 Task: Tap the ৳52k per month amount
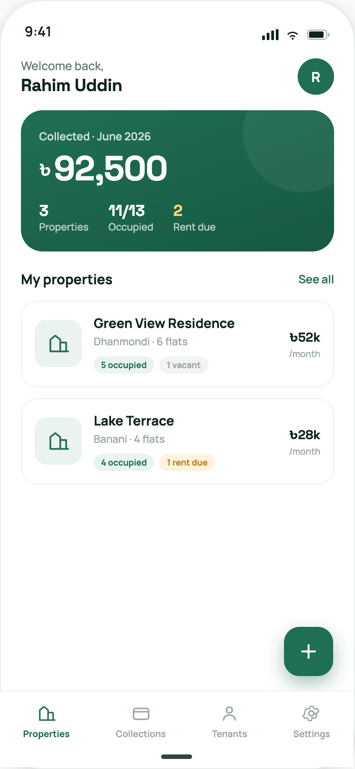305,345
